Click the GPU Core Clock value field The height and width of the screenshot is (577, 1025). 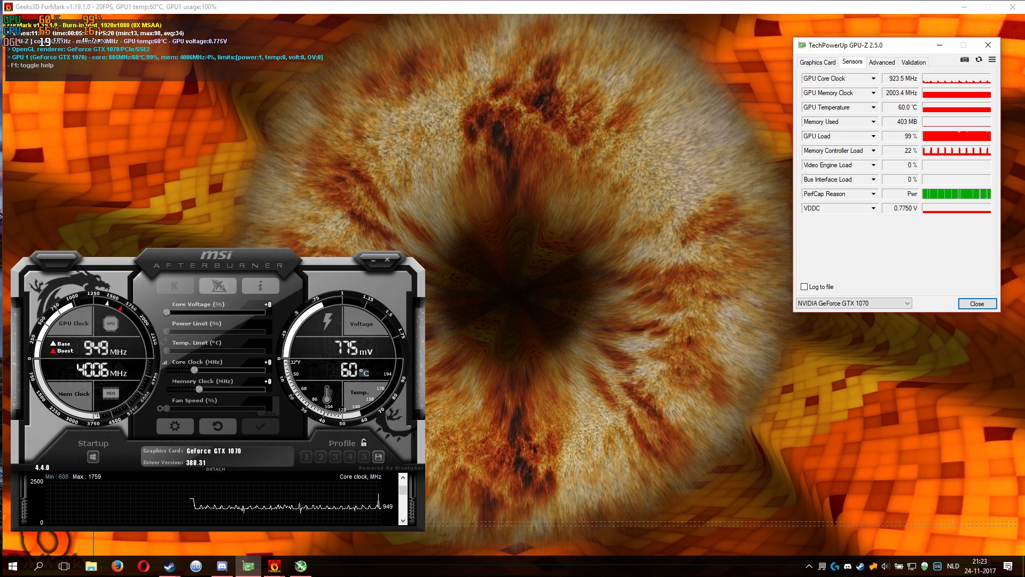click(x=900, y=79)
